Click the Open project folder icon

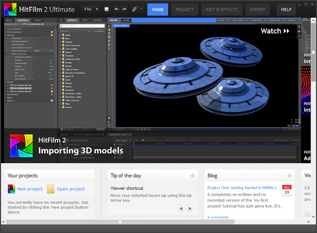click(51, 189)
